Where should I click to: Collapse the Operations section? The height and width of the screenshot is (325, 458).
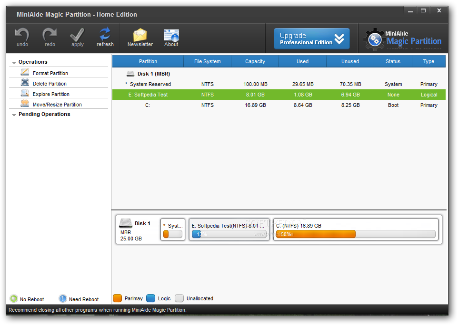[14, 62]
